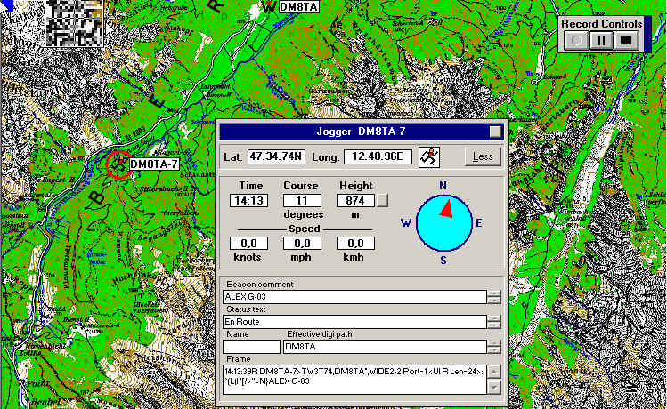Click the empty Name field
This screenshot has height=409, width=667.
tap(250, 346)
